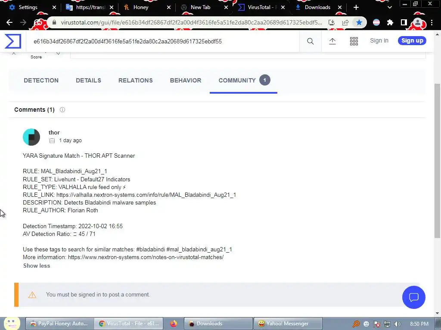Close the Downloads browser tab
The width and height of the screenshot is (441, 330).
point(340,7)
